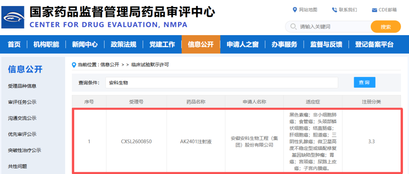Open the CDE邮箱 link

(388, 10)
